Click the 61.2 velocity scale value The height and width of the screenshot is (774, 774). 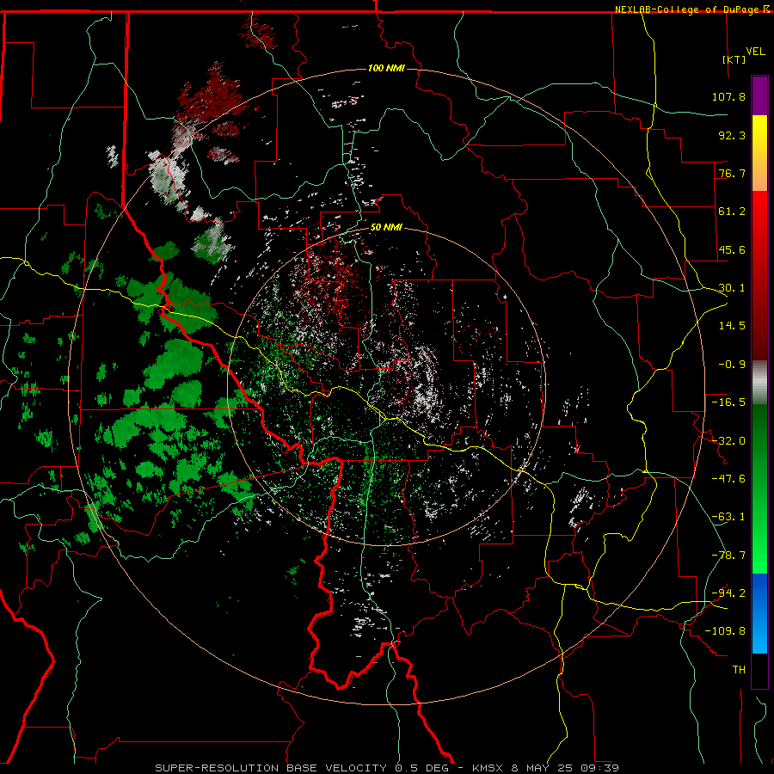(x=732, y=212)
